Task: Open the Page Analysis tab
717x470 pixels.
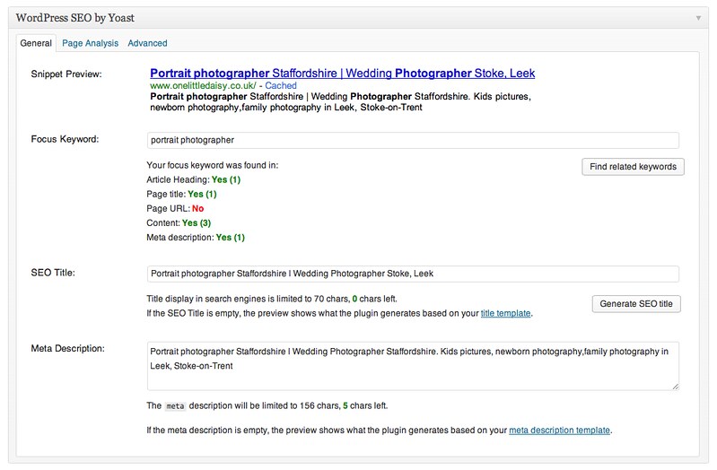Action: (90, 43)
